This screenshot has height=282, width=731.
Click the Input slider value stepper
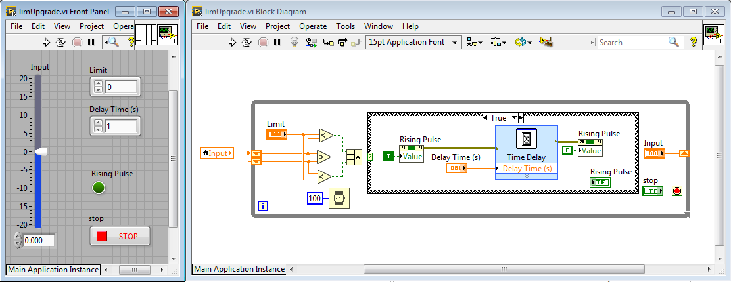(x=18, y=240)
